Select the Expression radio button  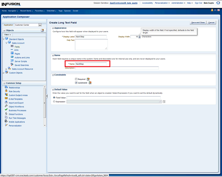point(54,102)
